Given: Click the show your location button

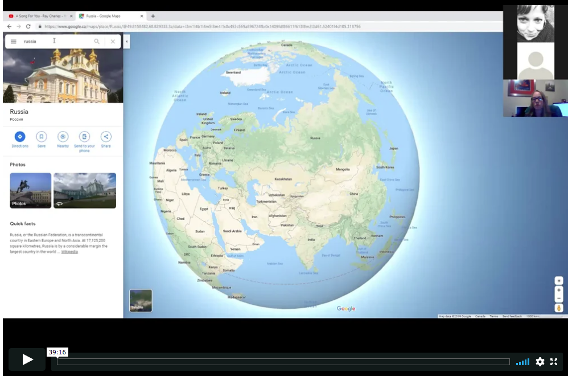Looking at the screenshot, I should coord(558,281).
